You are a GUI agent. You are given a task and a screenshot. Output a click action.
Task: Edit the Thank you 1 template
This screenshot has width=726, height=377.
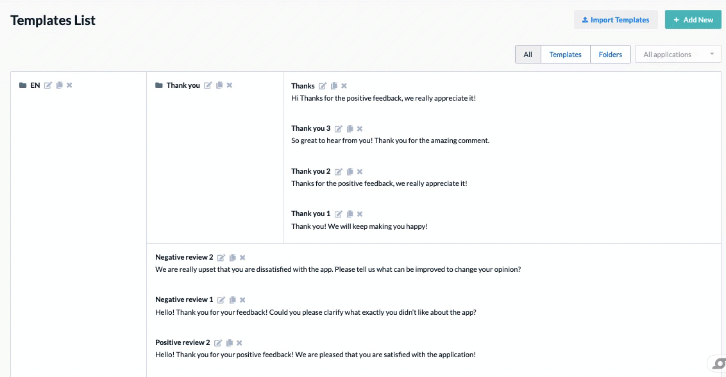tap(339, 214)
